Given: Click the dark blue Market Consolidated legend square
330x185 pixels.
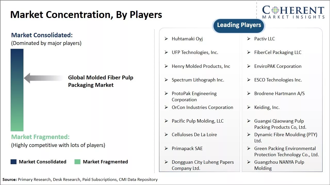Looking at the screenshot, I should (x=14, y=162).
